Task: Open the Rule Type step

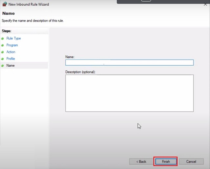Action: [x=13, y=38]
